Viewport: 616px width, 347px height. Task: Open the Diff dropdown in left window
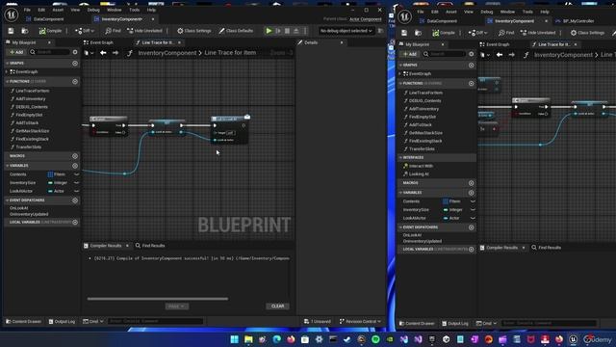pos(84,31)
